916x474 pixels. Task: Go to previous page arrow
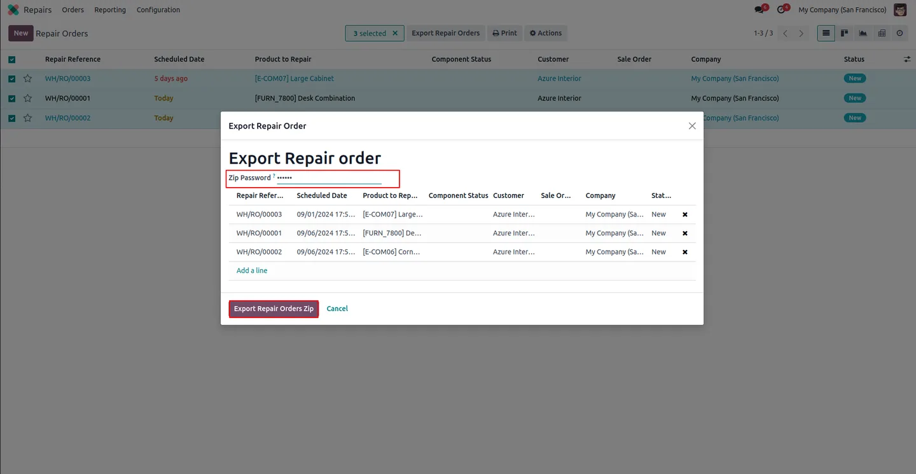tap(785, 33)
